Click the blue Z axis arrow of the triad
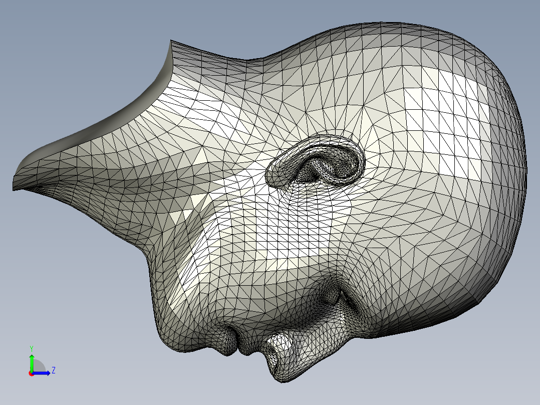 point(41,373)
